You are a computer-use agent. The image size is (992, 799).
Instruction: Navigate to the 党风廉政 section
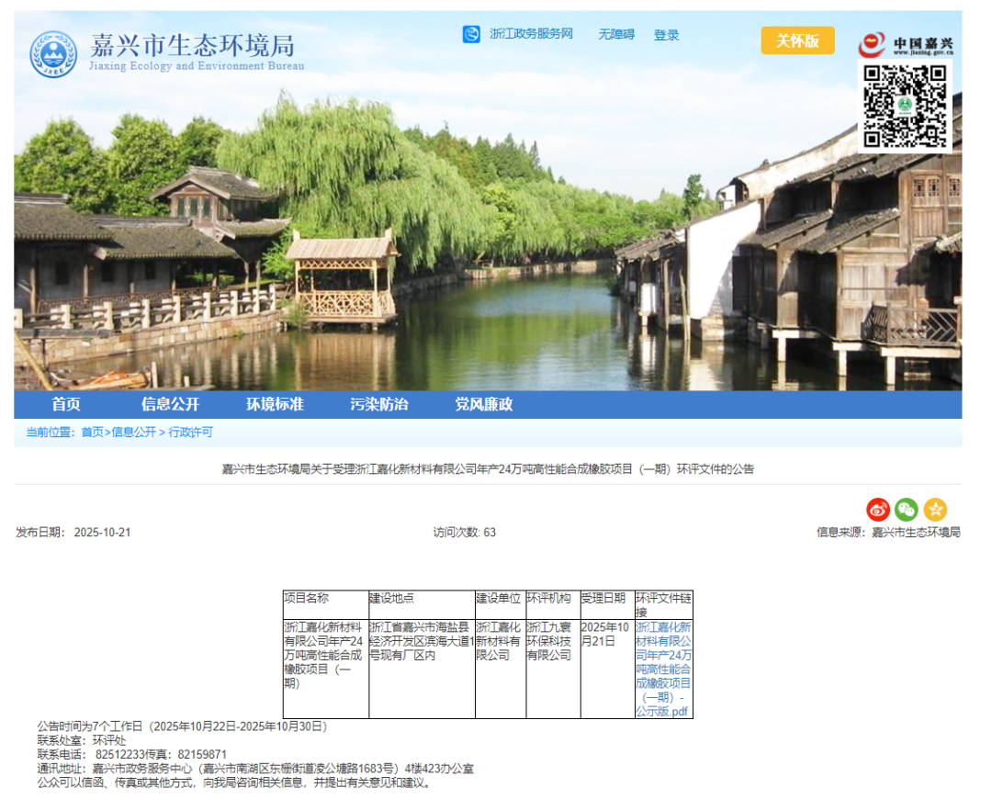tap(484, 404)
